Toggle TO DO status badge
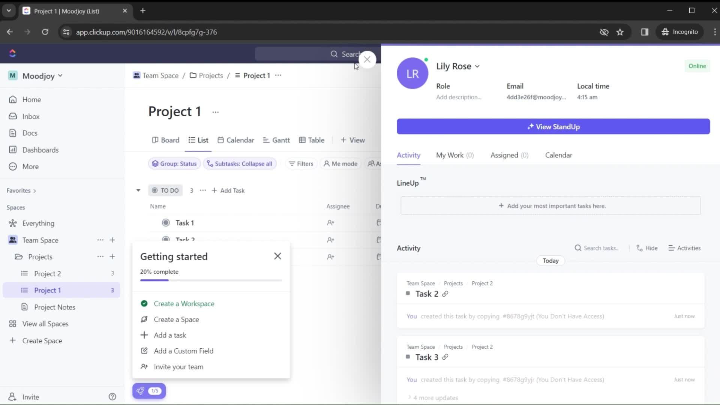 (x=165, y=190)
